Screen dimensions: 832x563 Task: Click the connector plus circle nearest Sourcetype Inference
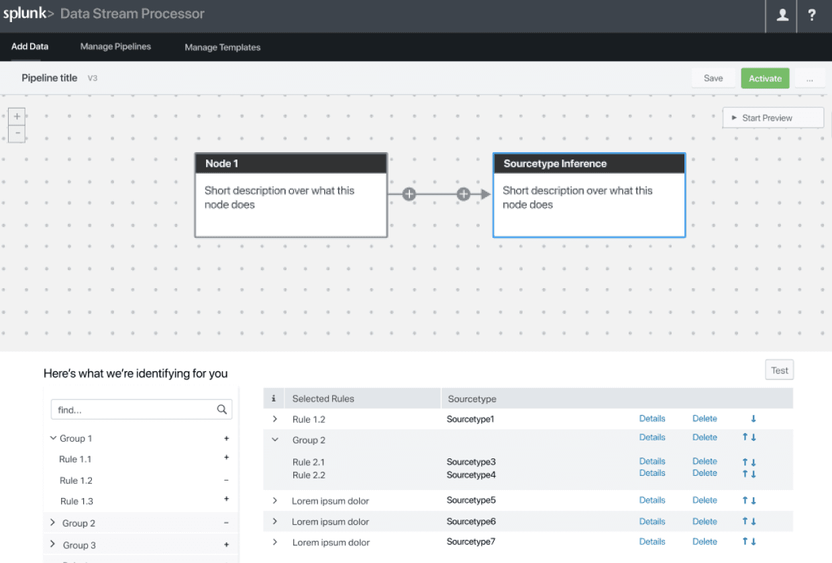point(463,194)
